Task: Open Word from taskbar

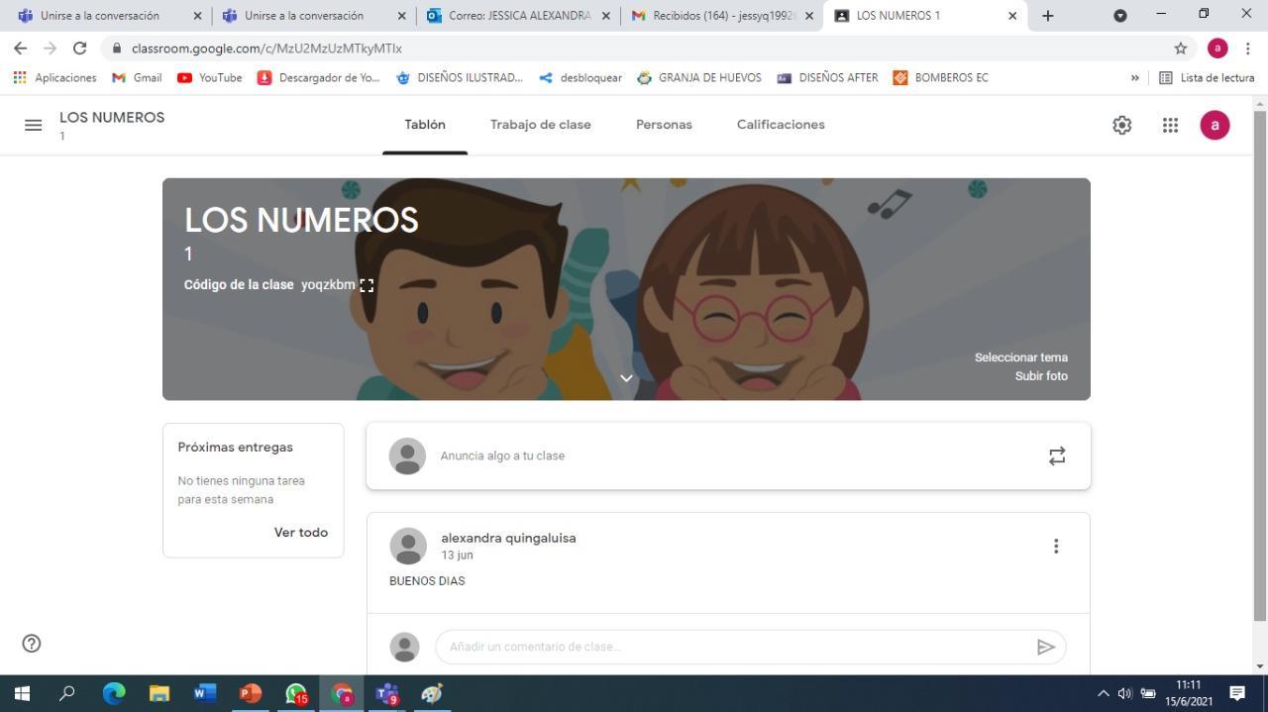Action: (205, 693)
